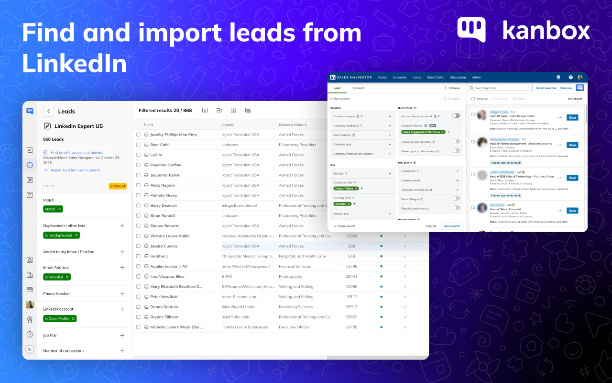Open the billing card icon in Kanbox sidebar
The width and height of the screenshot is (612, 383).
[x=30, y=290]
